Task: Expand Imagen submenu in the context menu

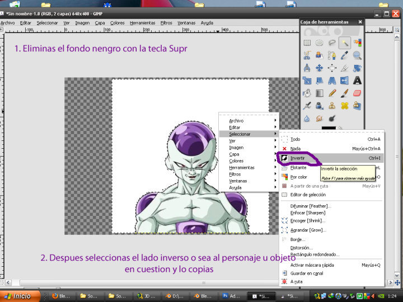Action: (x=249, y=148)
